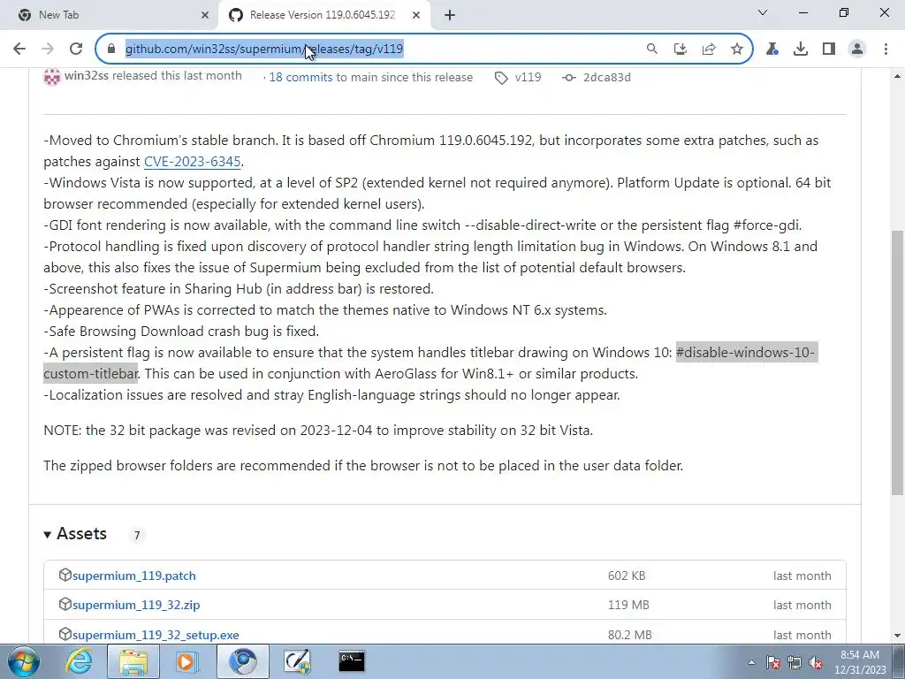The image size is (905, 679).
Task: Click the v119 tag label
Action: [528, 78]
